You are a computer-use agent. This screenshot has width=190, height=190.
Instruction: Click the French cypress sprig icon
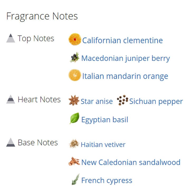click(x=75, y=180)
